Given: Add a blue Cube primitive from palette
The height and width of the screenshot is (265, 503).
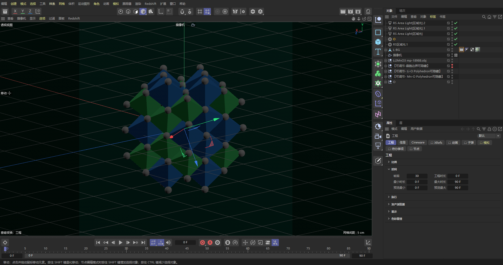Looking at the screenshot, I should (x=378, y=42).
